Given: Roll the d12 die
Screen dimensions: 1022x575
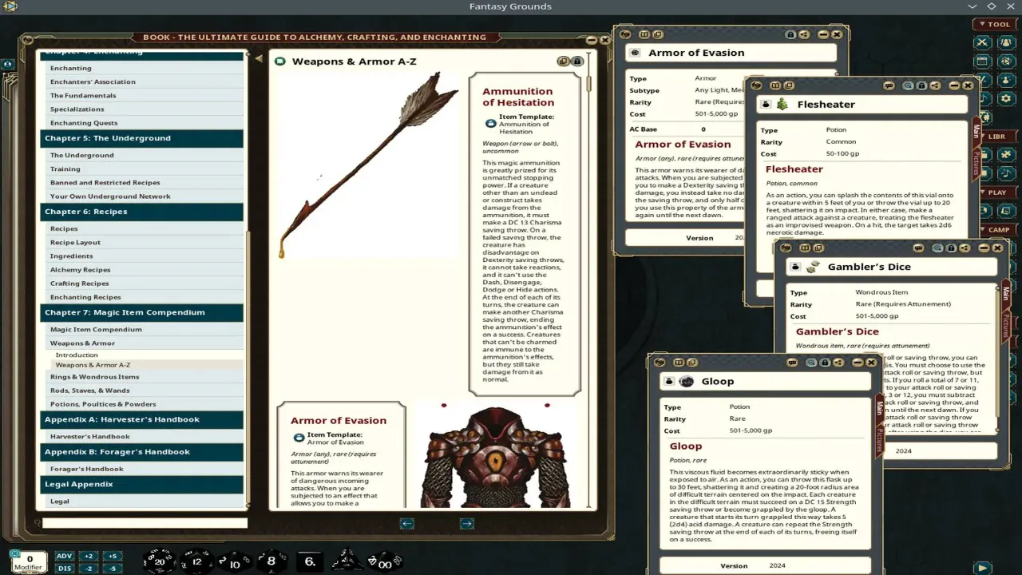Looking at the screenshot, I should [196, 561].
